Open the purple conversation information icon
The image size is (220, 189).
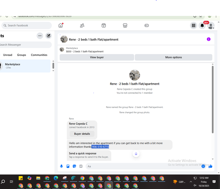click(x=209, y=39)
